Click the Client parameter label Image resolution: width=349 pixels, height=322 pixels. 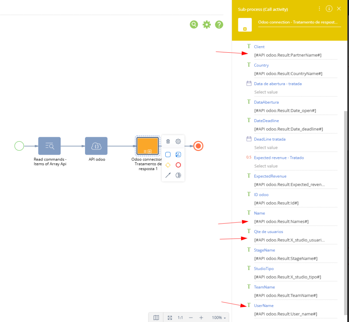pos(259,47)
